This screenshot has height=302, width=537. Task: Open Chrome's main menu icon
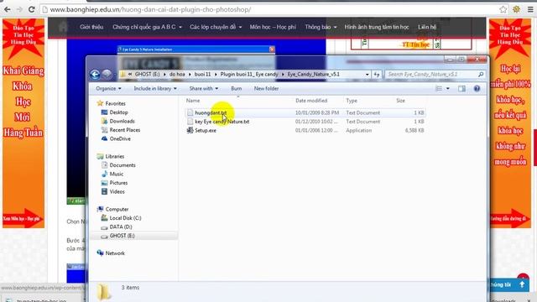pyautogui.click(x=530, y=9)
